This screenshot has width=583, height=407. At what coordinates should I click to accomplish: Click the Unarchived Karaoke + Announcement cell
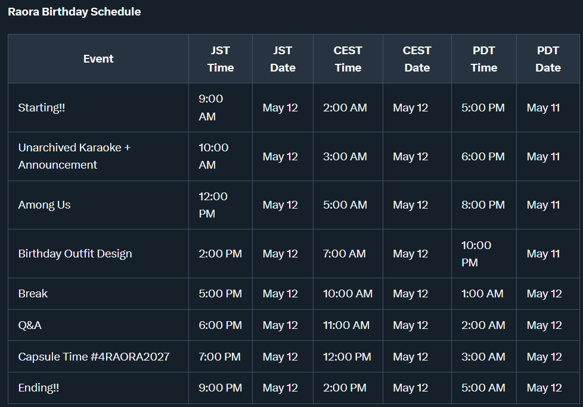pyautogui.click(x=75, y=156)
